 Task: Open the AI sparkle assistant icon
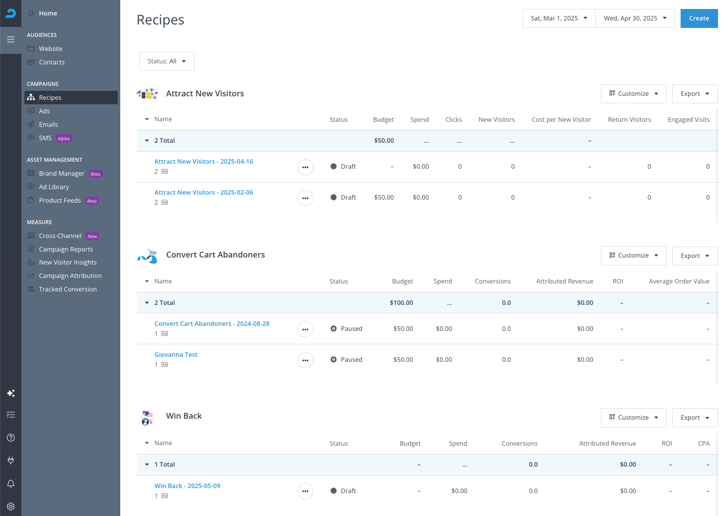point(10,393)
